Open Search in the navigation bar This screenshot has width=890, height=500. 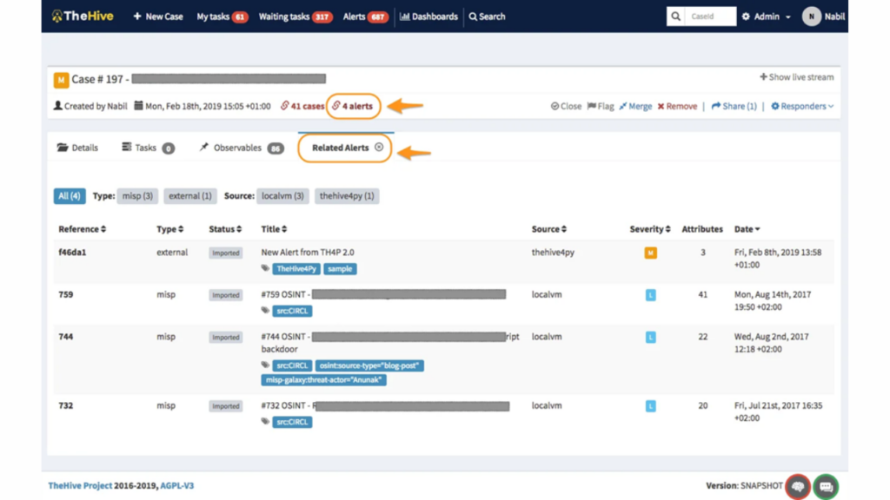pyautogui.click(x=487, y=16)
